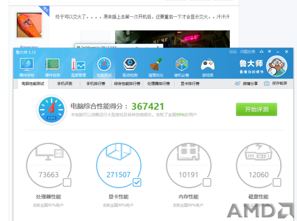Open 清理优化 cleanup broom icon
The image size is (297, 221).
pos(156,67)
